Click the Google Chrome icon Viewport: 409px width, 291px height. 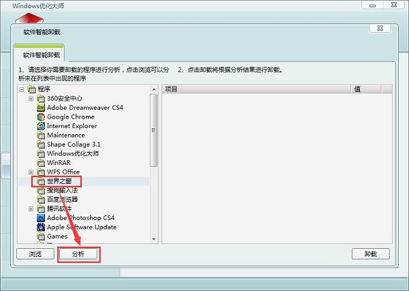pyautogui.click(x=41, y=117)
